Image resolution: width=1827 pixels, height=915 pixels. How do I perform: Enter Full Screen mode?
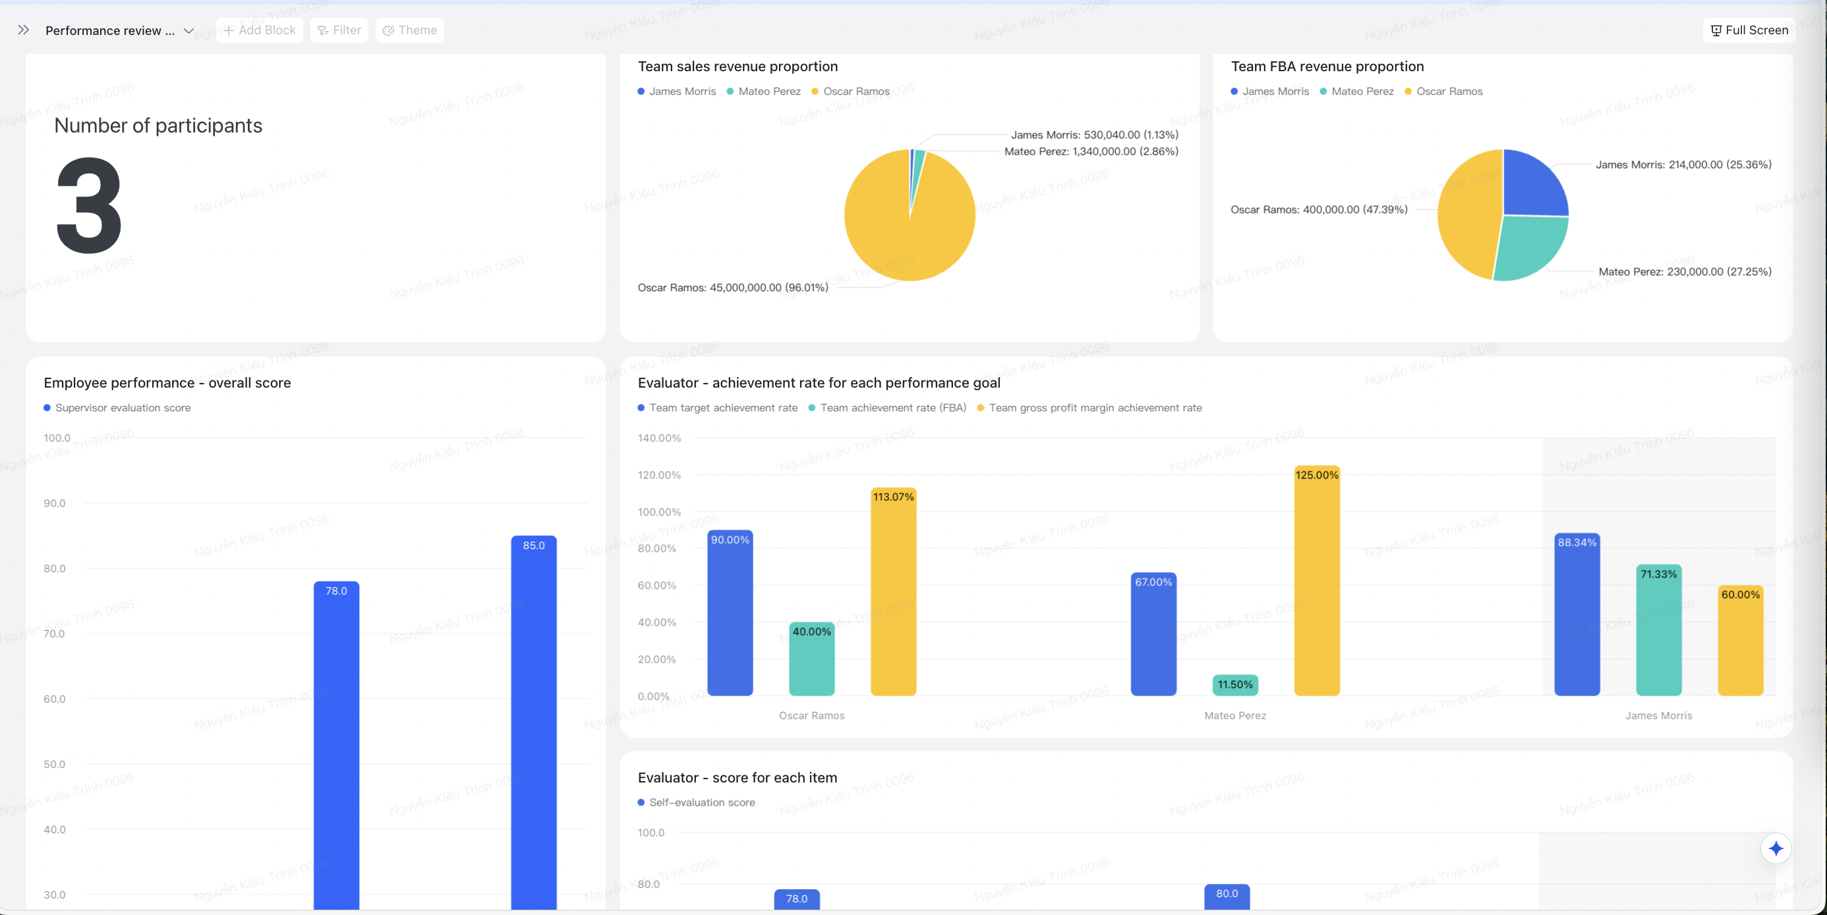click(x=1749, y=30)
